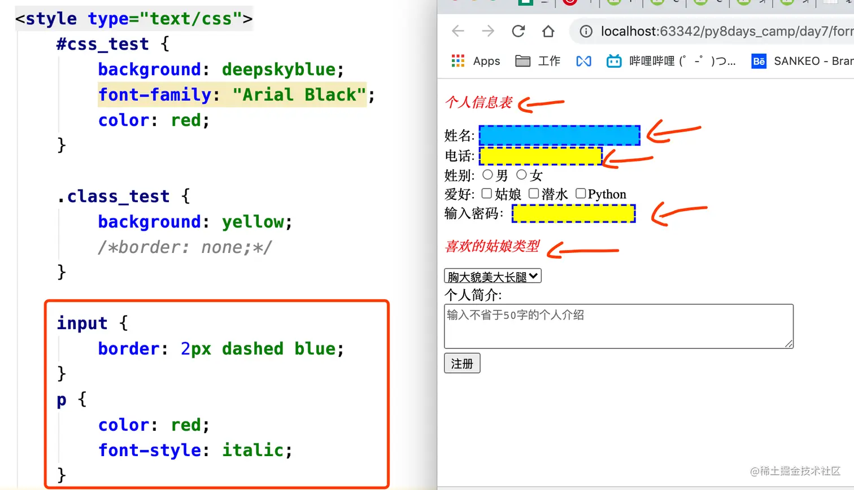The height and width of the screenshot is (490, 854).
Task: Open the Apps grid bookmark icon
Action: 458,61
